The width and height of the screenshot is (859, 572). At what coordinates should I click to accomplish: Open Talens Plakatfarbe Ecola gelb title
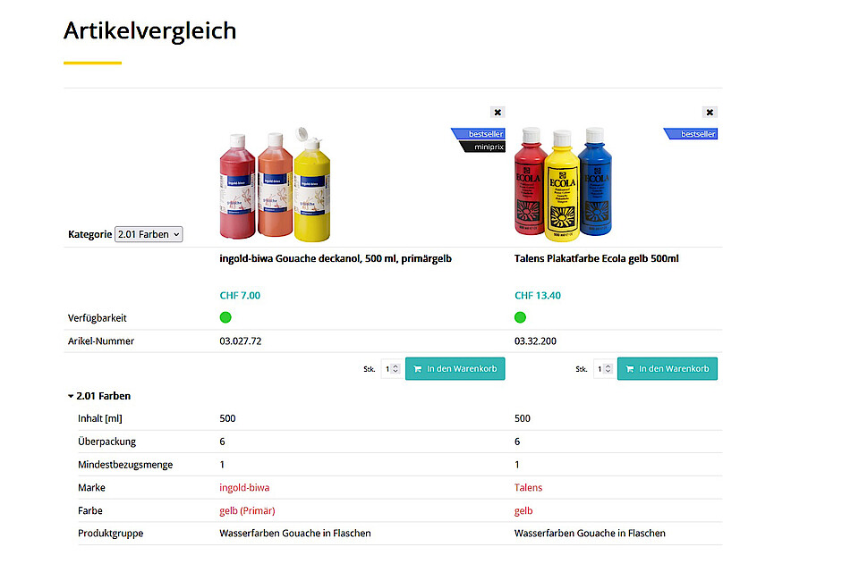[596, 258]
